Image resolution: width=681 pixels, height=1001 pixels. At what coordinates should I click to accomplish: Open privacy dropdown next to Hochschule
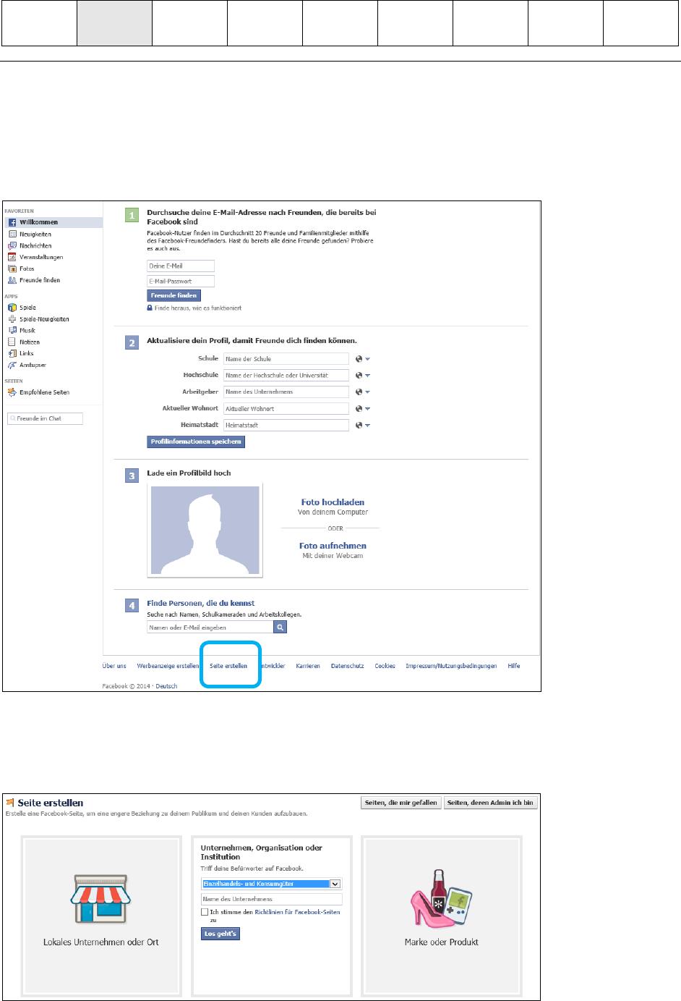coord(363,376)
